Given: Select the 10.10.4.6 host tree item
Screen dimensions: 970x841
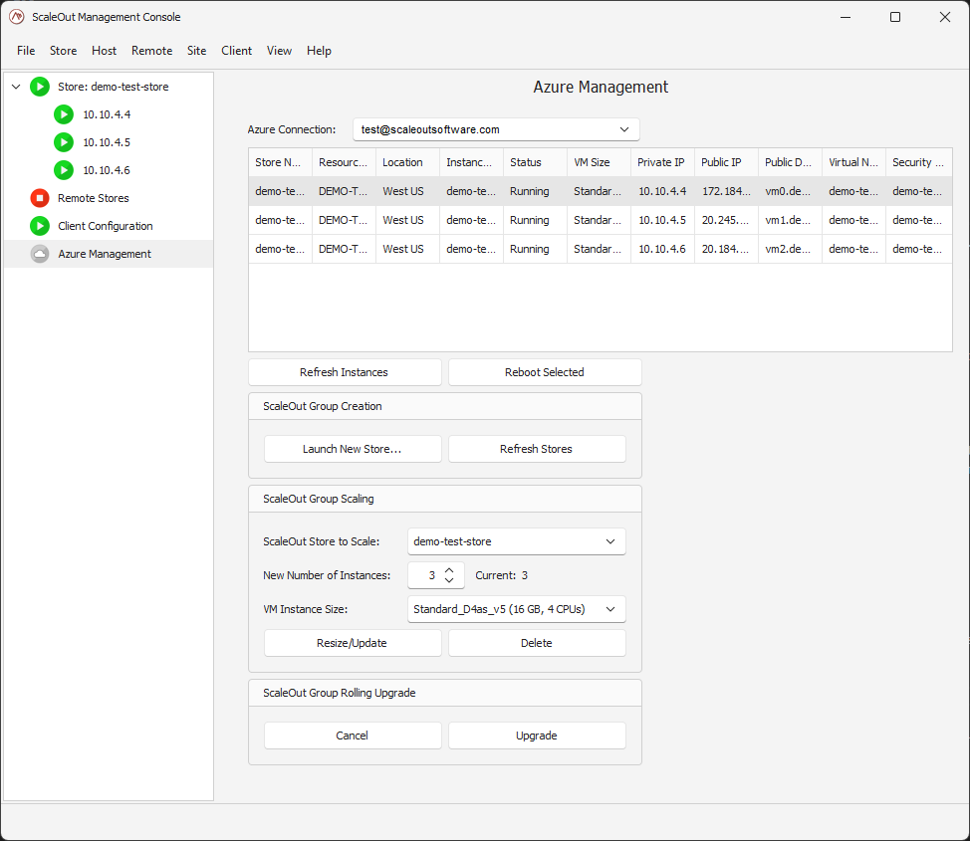Looking at the screenshot, I should click(x=107, y=170).
